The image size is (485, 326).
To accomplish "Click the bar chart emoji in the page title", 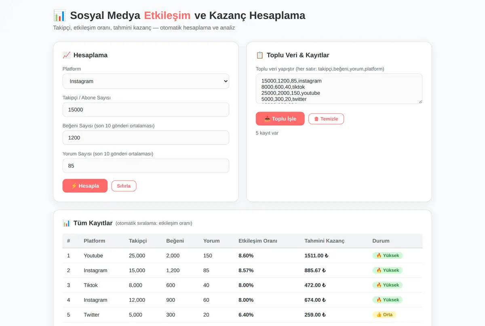I will pyautogui.click(x=59, y=15).
